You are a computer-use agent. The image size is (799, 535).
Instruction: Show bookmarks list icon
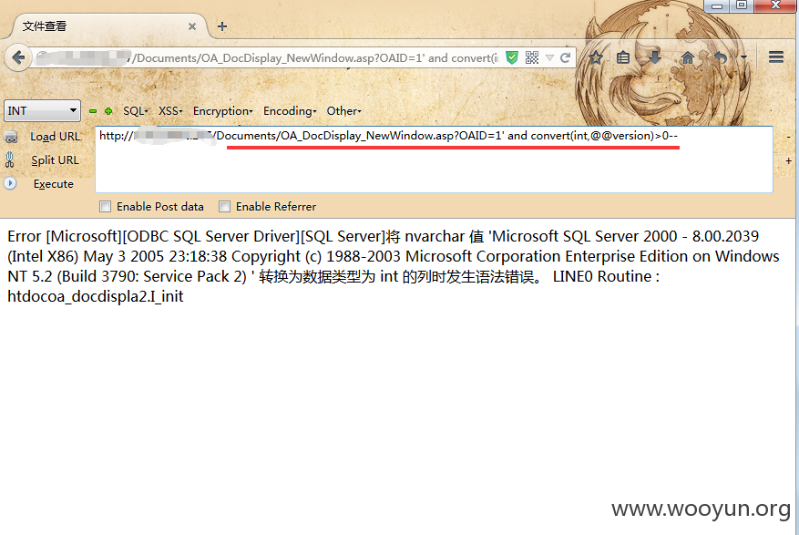tap(622, 57)
